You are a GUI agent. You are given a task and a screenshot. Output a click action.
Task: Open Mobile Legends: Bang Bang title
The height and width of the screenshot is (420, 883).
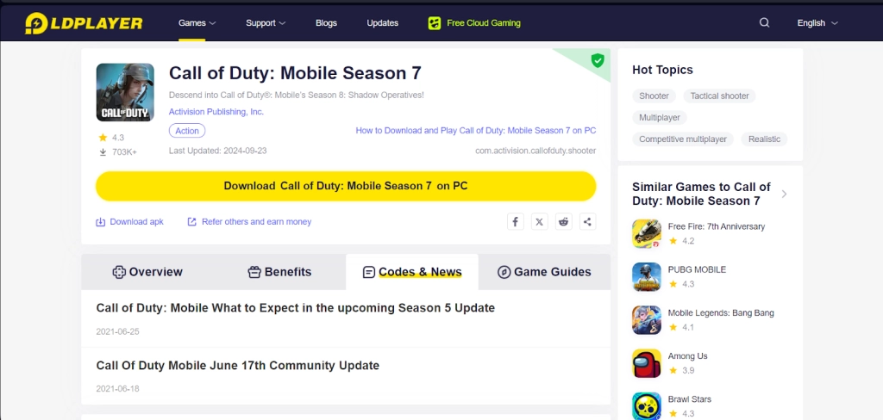[x=721, y=313]
